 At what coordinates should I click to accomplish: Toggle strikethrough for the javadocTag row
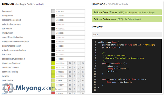coord(83,85)
